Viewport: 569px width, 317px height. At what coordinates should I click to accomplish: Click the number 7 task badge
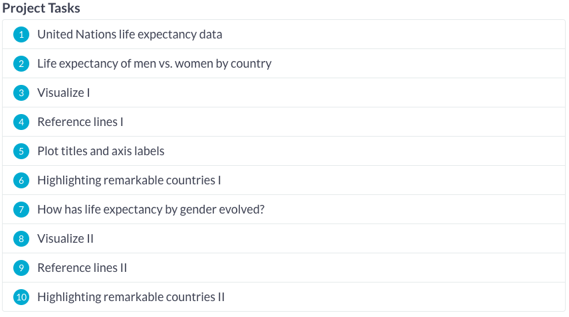[x=21, y=210]
